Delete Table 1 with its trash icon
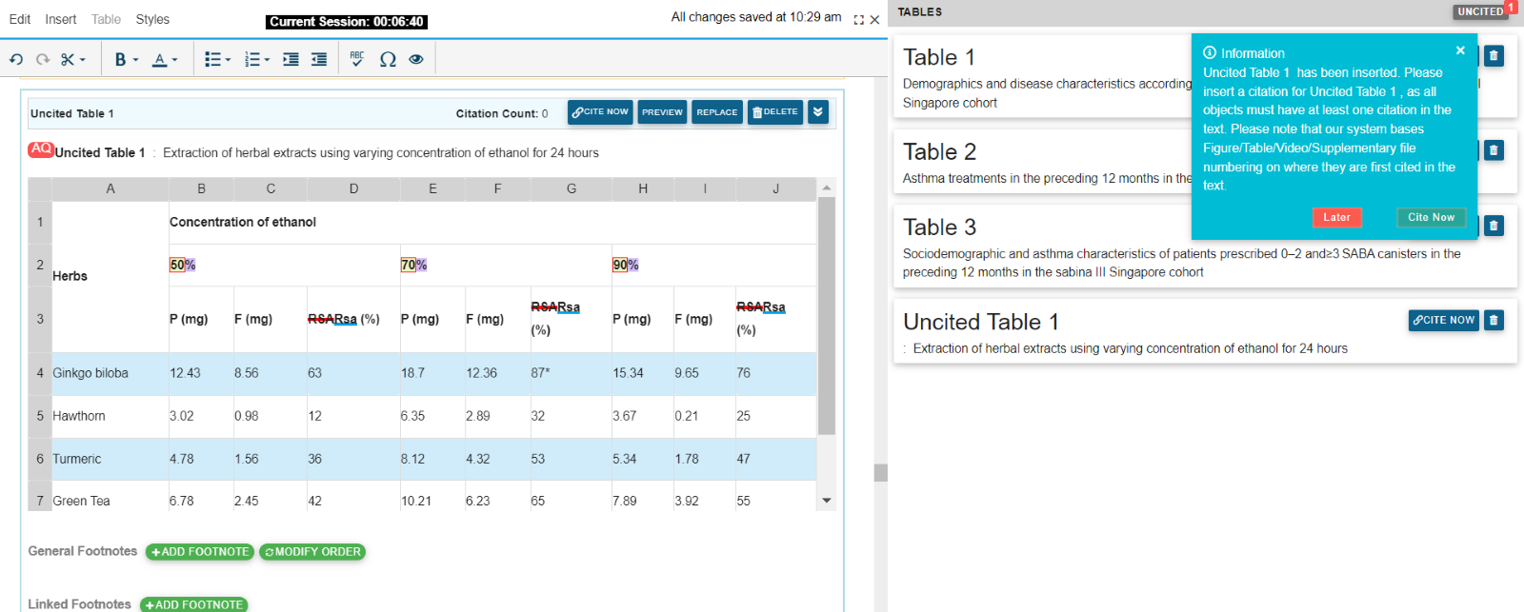This screenshot has width=1524, height=612. 1494,55
